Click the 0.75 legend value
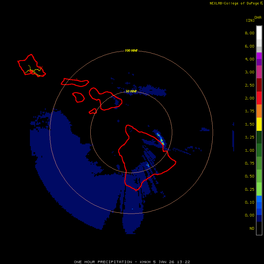264x264 pixels. (x=250, y=163)
